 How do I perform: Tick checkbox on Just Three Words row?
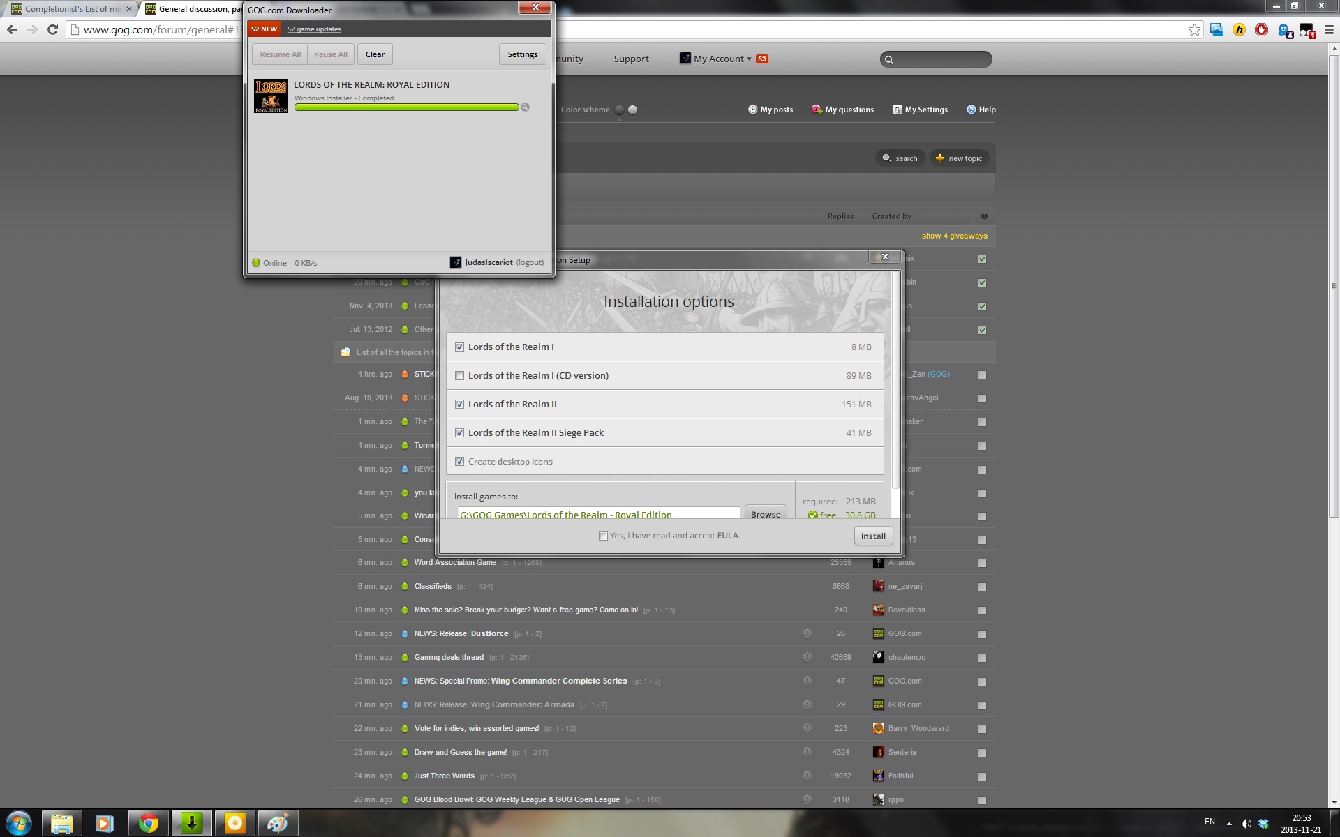click(x=982, y=776)
